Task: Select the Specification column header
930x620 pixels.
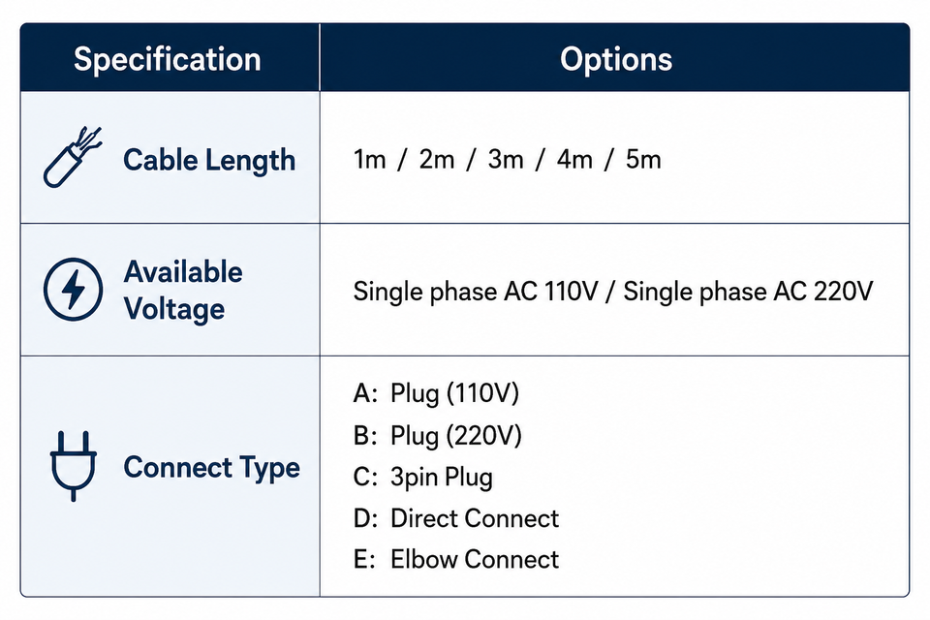Action: pos(168,59)
